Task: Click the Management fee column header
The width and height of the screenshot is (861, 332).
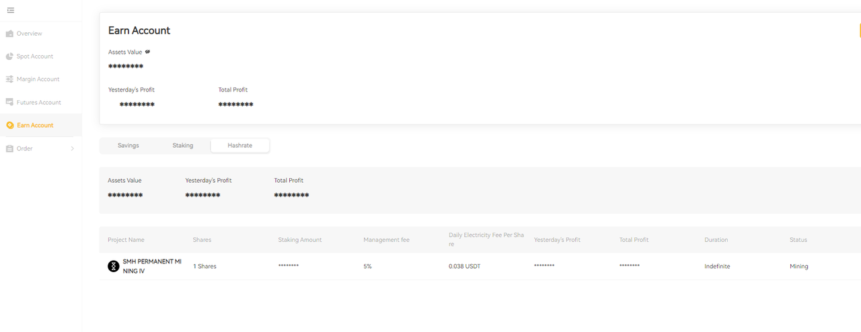Action: 387,240
